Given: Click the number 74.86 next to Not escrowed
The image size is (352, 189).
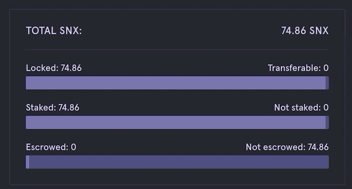Looking at the screenshot, I should pos(318,147).
